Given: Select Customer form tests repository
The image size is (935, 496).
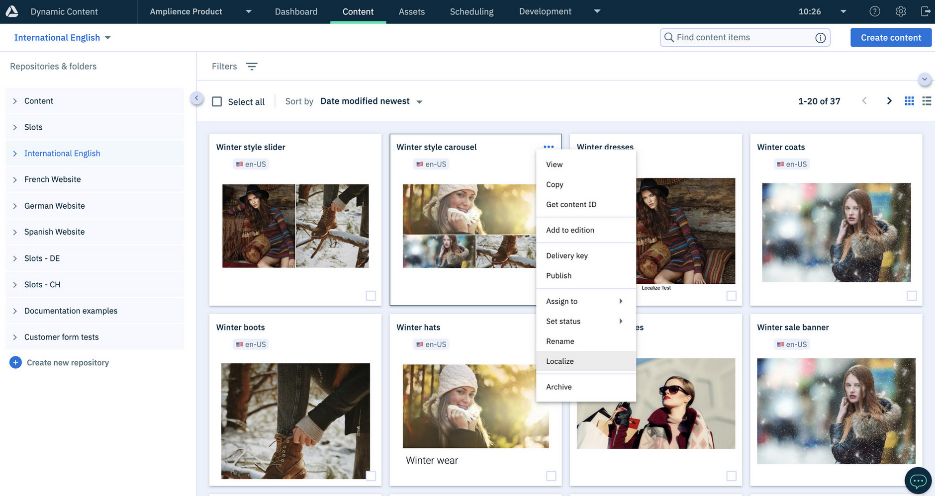Looking at the screenshot, I should [94, 337].
